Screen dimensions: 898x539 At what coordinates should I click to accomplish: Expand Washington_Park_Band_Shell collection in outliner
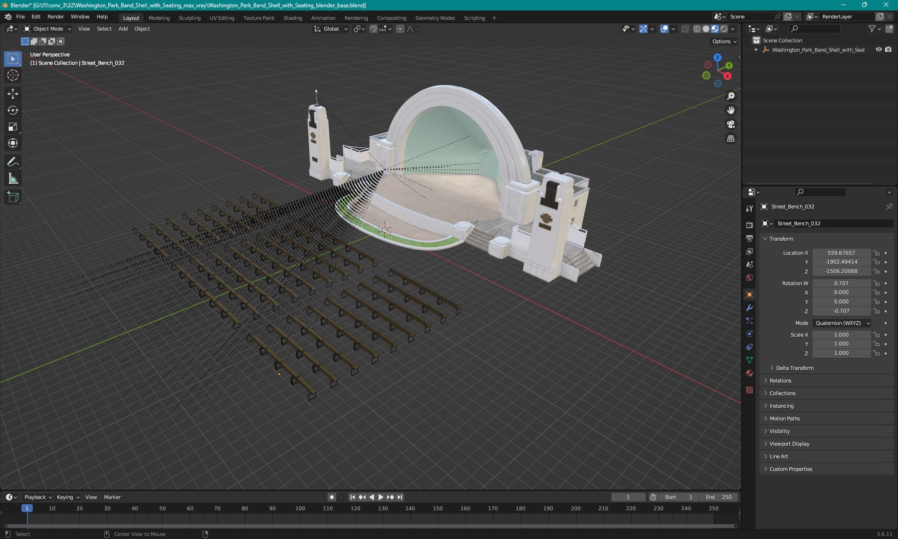coord(756,50)
